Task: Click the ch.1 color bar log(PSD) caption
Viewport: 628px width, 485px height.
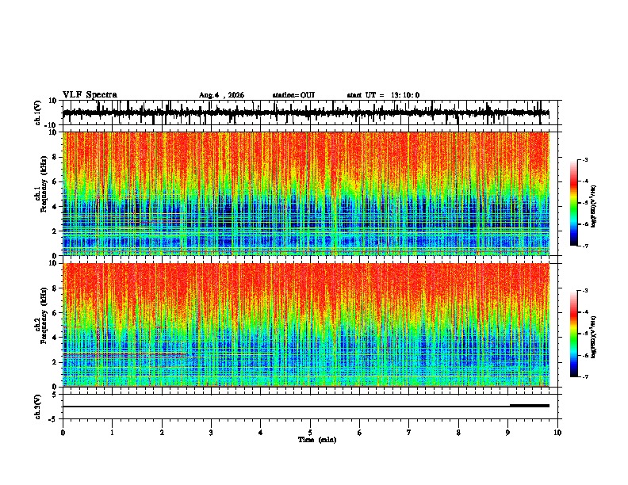Action: pos(594,206)
